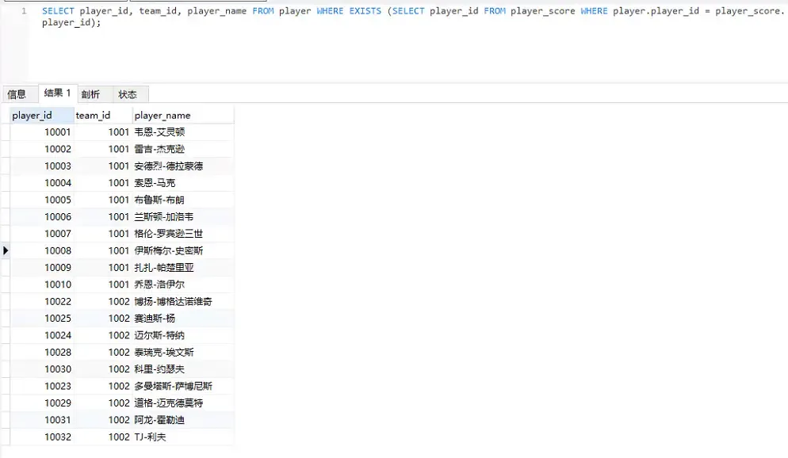Click the horizontal scrollbar below the results
The height and width of the screenshot is (458, 788).
tap(119, 453)
